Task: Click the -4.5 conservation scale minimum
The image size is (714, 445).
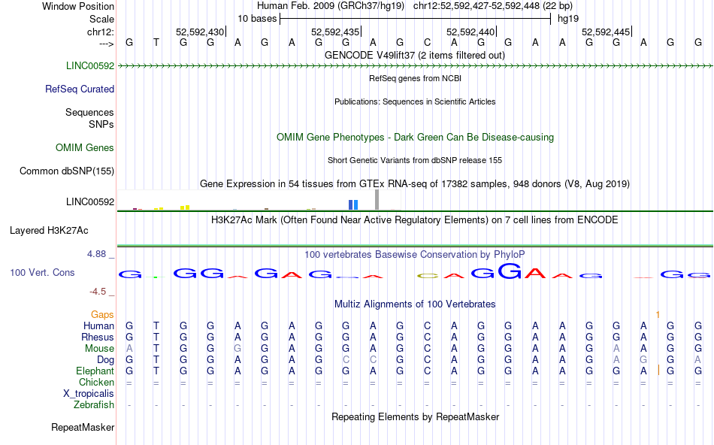Action: click(98, 292)
